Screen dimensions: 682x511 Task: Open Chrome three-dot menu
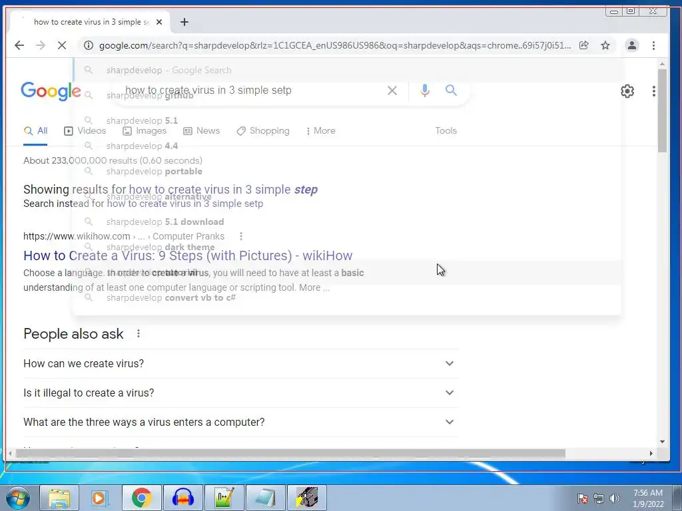[653, 45]
